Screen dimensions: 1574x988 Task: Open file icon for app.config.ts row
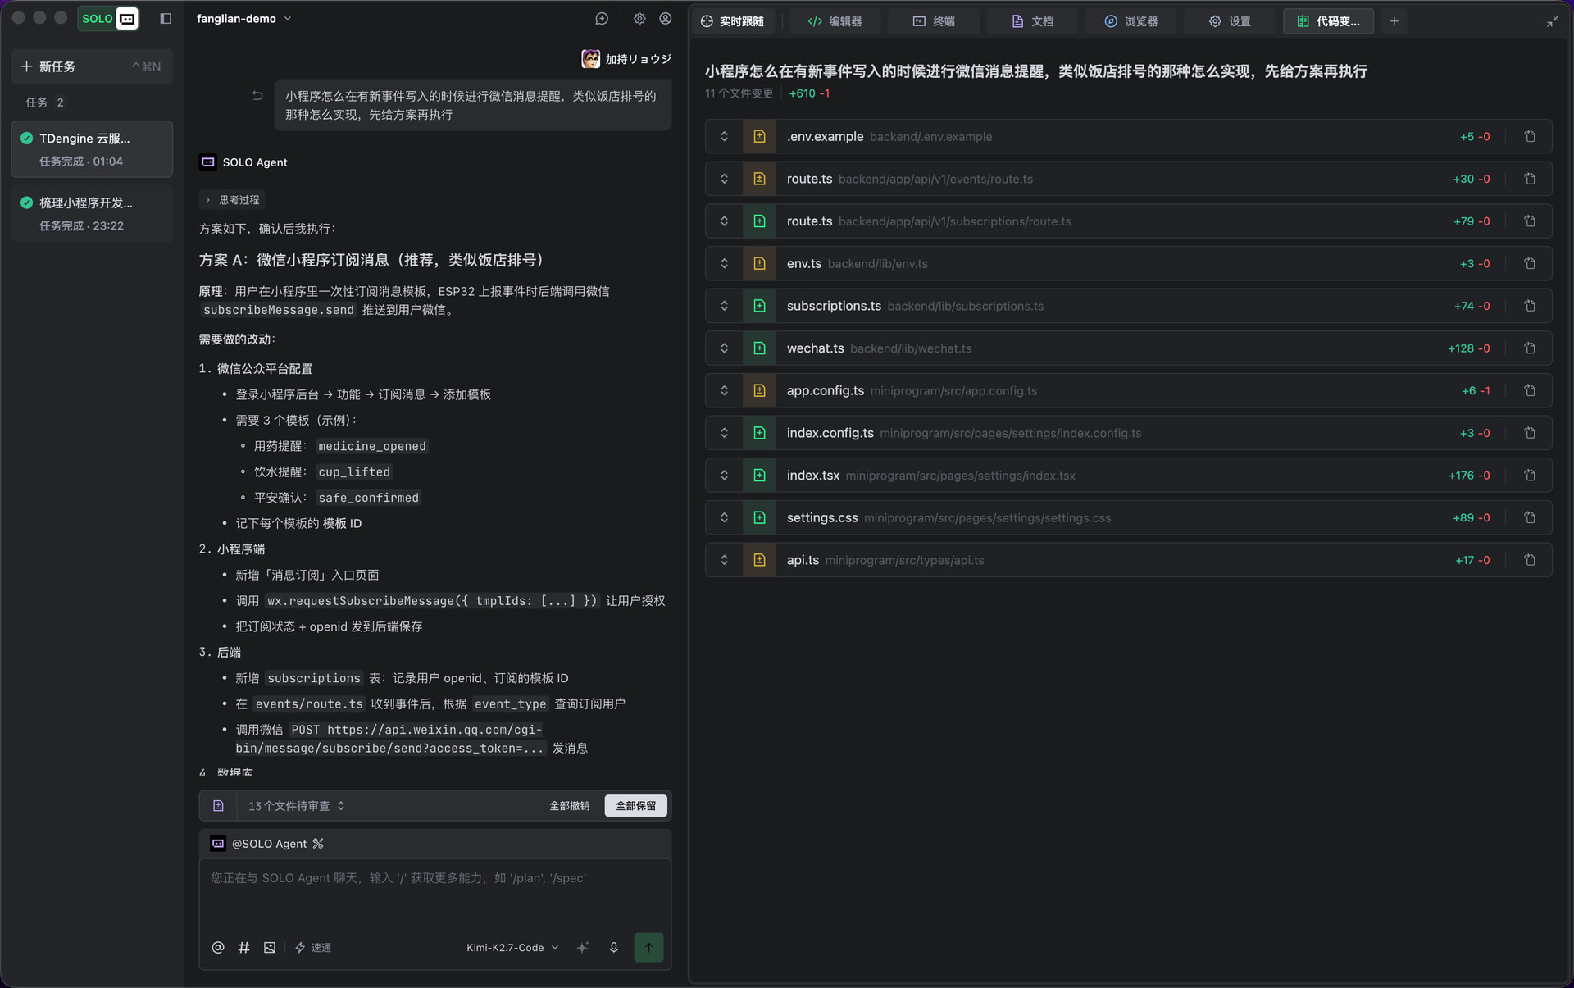coord(1530,391)
